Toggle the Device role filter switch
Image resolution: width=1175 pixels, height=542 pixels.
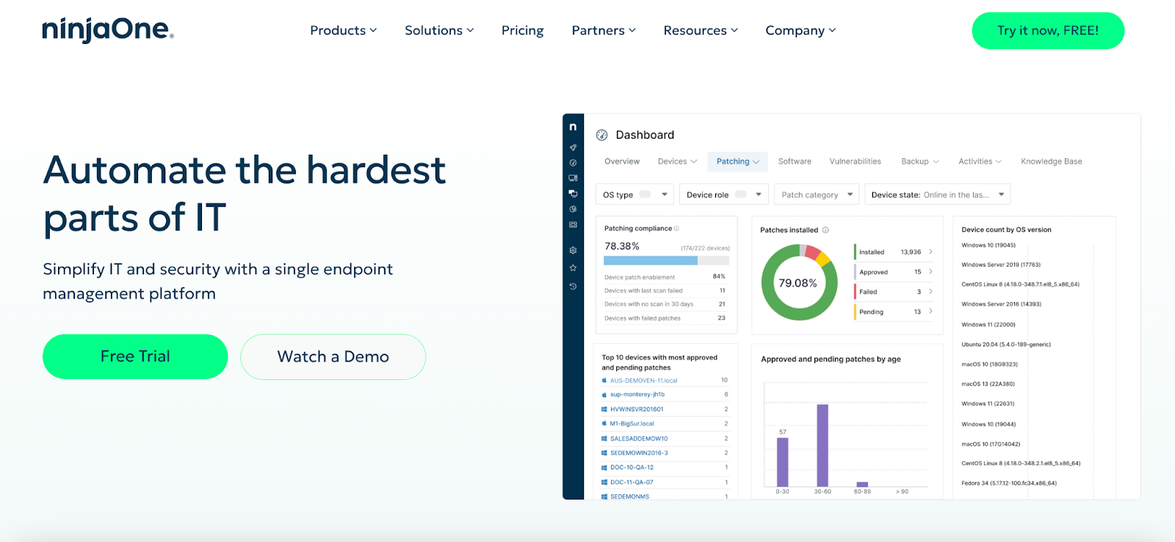(x=741, y=194)
